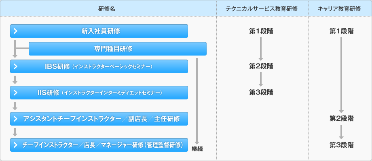Click chevron on アシスタントチーフインストラクター bar

16,119
